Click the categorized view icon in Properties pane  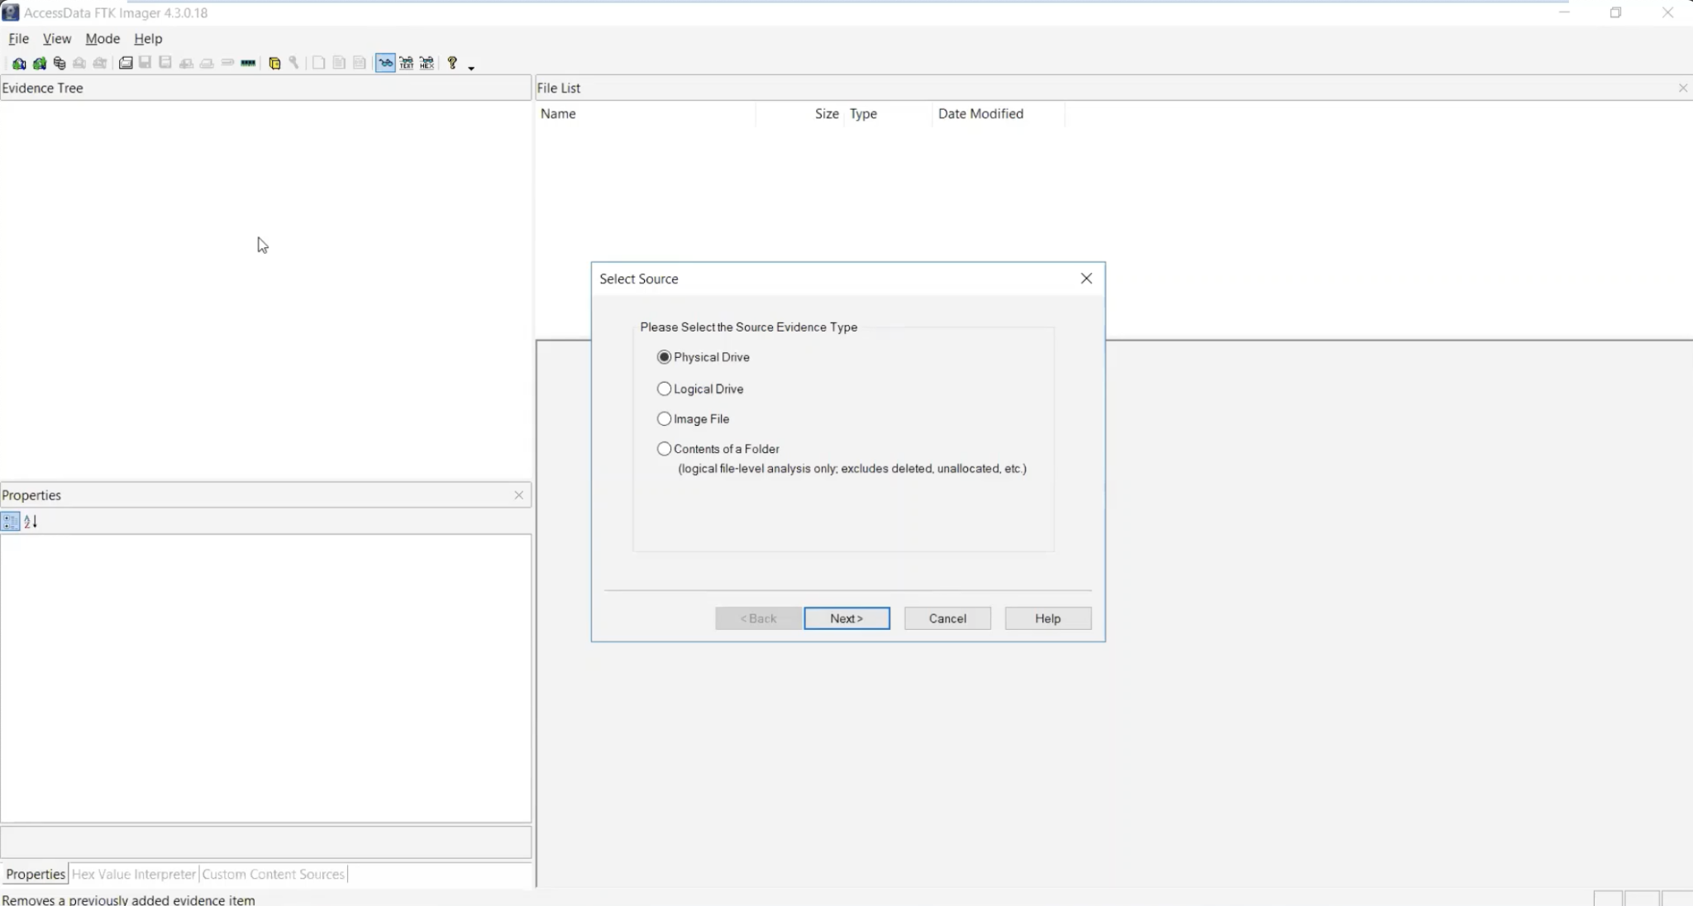[9, 522]
